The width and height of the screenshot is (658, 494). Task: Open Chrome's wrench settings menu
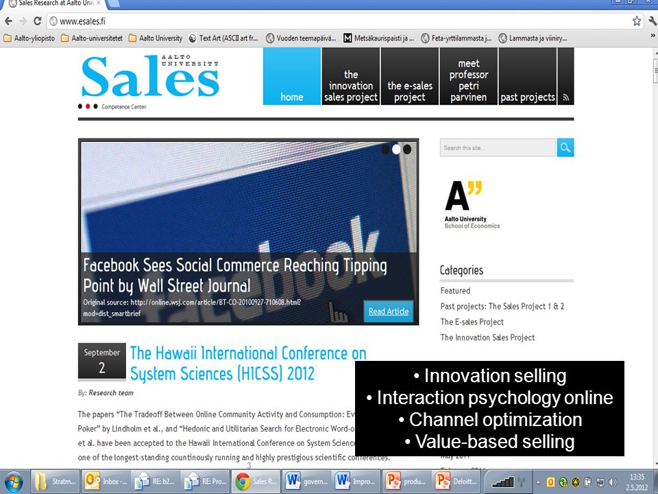coord(653,21)
